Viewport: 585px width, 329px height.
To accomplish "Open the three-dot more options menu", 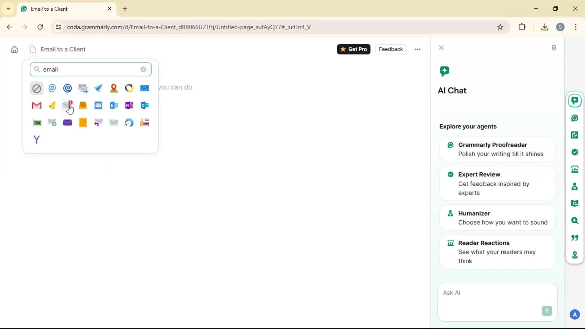I will [417, 49].
